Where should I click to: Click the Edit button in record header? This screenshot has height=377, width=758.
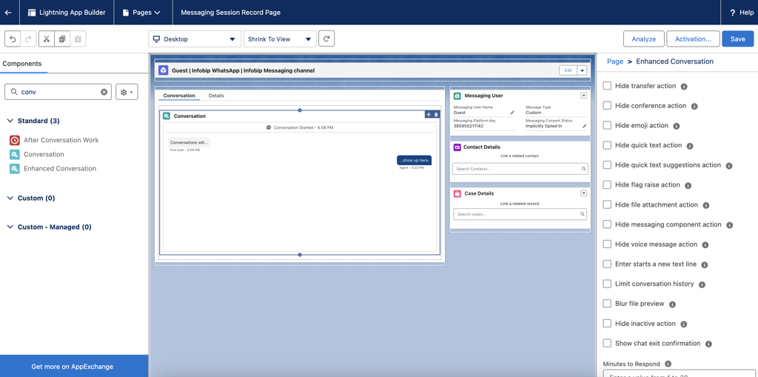point(568,70)
